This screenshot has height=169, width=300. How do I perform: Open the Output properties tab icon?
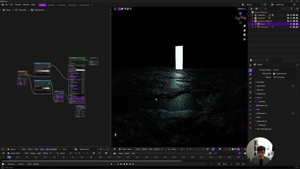coord(250,75)
